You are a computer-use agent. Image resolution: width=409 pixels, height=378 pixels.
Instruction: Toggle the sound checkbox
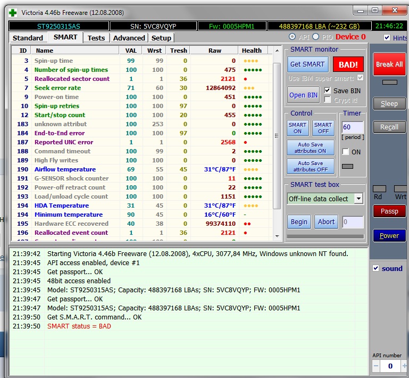(x=375, y=268)
